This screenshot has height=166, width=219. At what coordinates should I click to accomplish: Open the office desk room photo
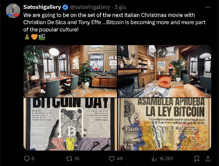pos(70,71)
